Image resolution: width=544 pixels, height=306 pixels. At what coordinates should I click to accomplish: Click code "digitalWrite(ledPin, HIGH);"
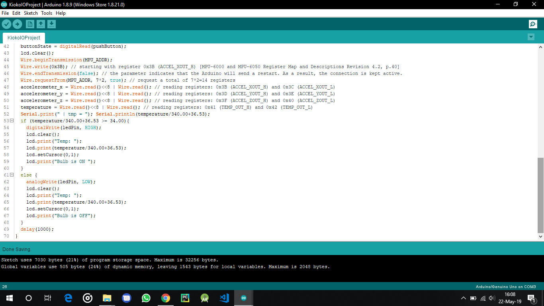click(64, 127)
